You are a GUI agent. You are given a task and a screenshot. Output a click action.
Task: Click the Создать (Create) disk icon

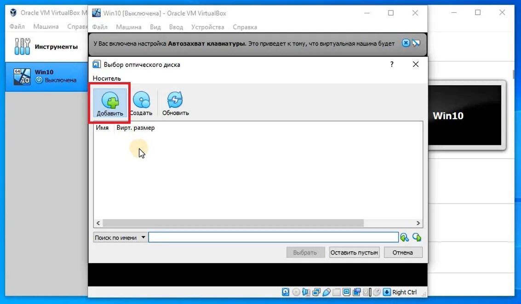tap(142, 102)
